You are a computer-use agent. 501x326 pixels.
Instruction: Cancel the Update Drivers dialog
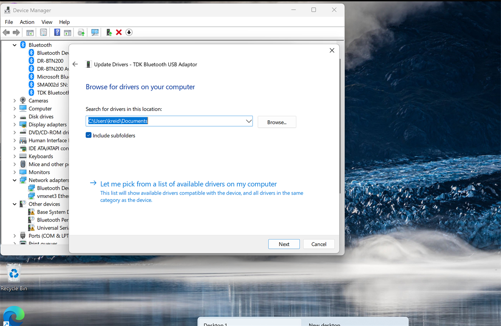[x=319, y=244]
